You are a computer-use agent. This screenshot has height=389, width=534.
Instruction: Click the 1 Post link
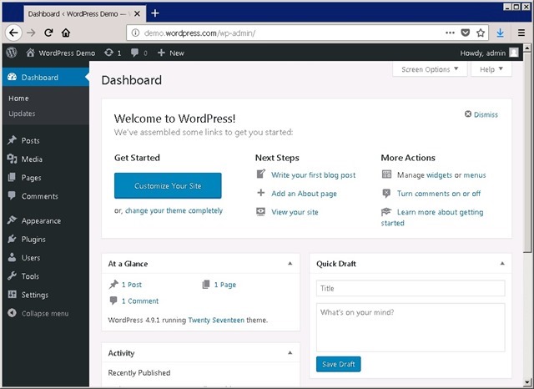click(x=132, y=285)
